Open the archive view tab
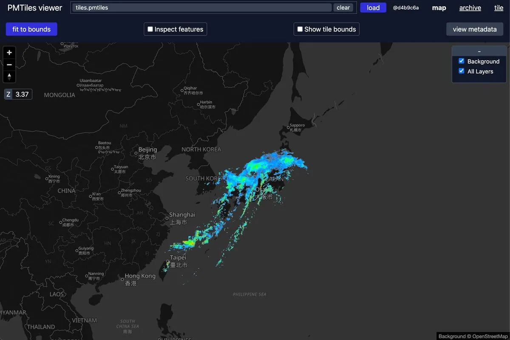Image resolution: width=510 pixels, height=340 pixels. 470,8
